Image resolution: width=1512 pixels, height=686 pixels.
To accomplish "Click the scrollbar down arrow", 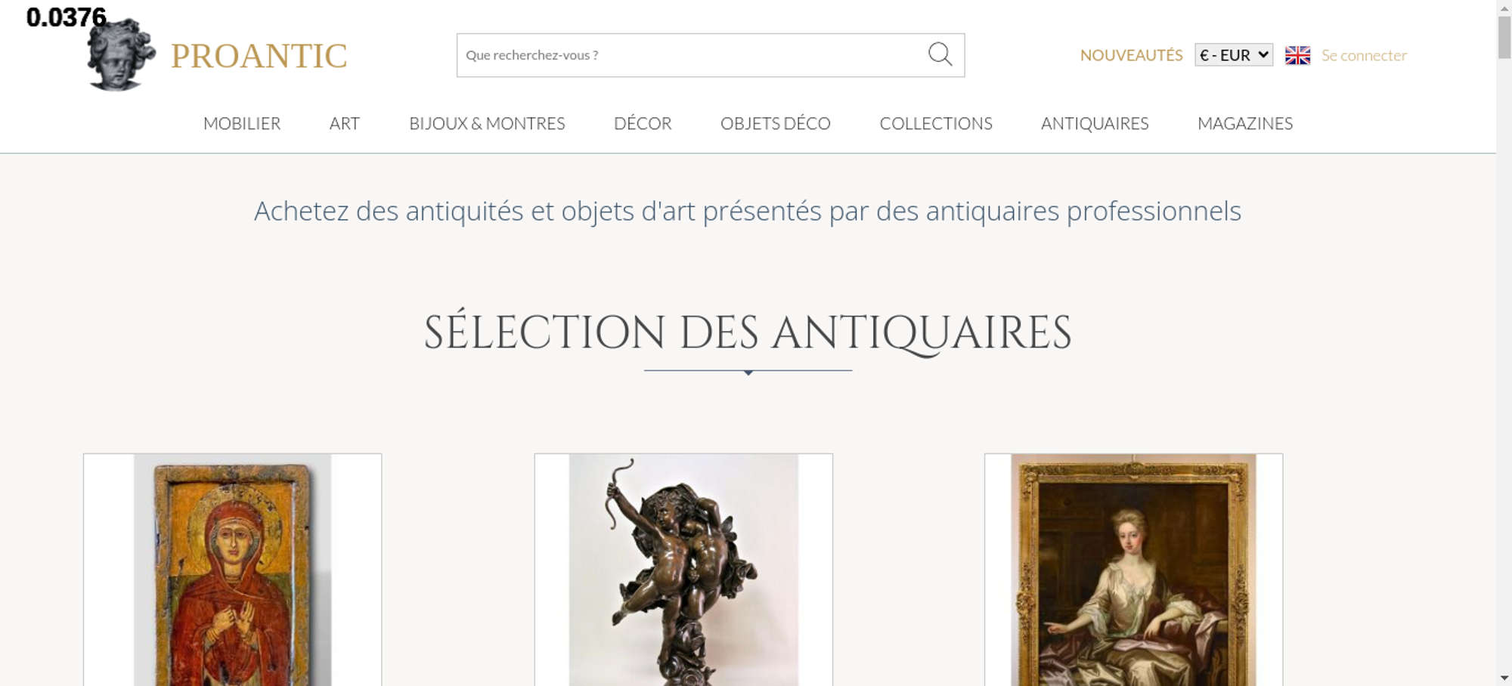I will [1504, 678].
